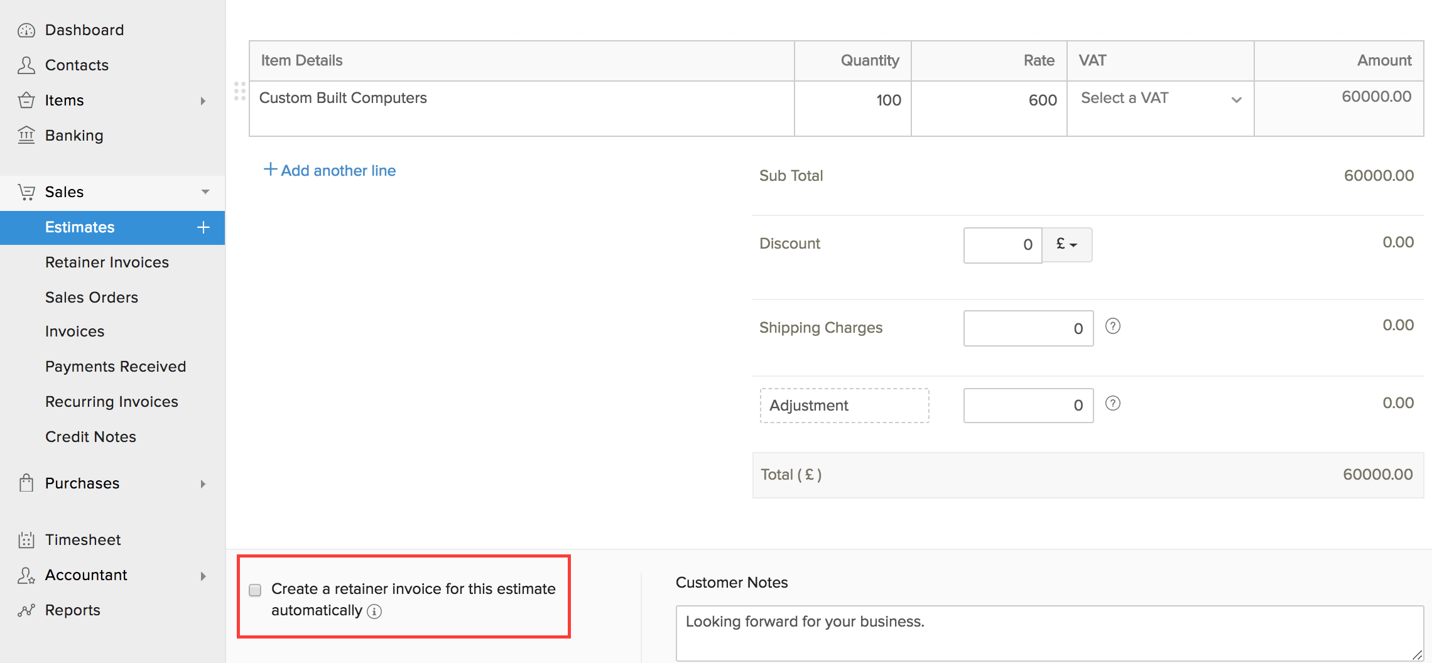Go to Invoices under Sales
Screen dimensions: 1432x663
[75, 331]
